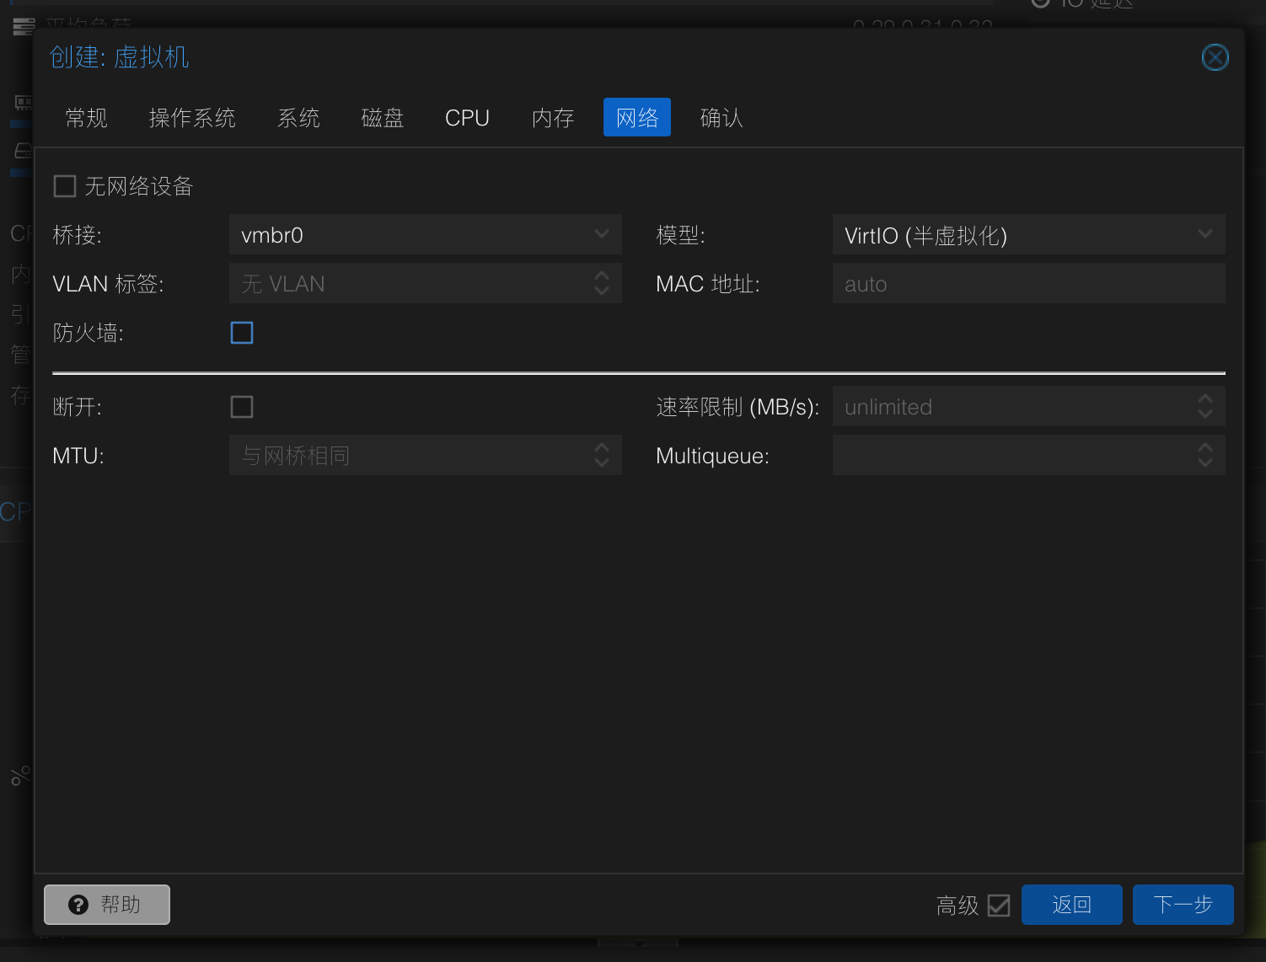Viewport: 1266px width, 962px height.
Task: Close the create VM dialog
Action: click(x=1215, y=57)
